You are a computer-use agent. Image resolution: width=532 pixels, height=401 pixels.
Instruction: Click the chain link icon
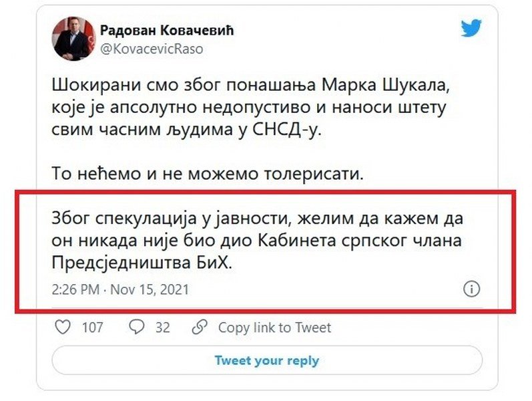click(x=198, y=327)
